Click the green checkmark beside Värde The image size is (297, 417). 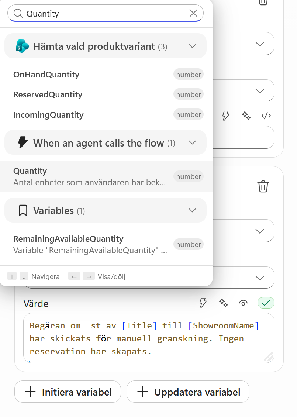point(266,303)
